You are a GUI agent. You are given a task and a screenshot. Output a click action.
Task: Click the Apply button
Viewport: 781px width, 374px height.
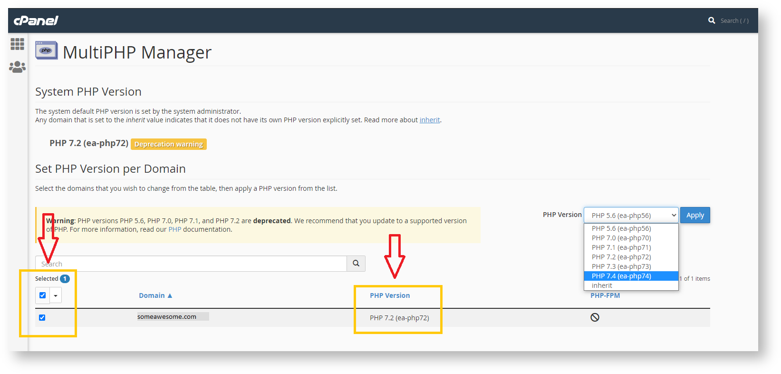695,215
